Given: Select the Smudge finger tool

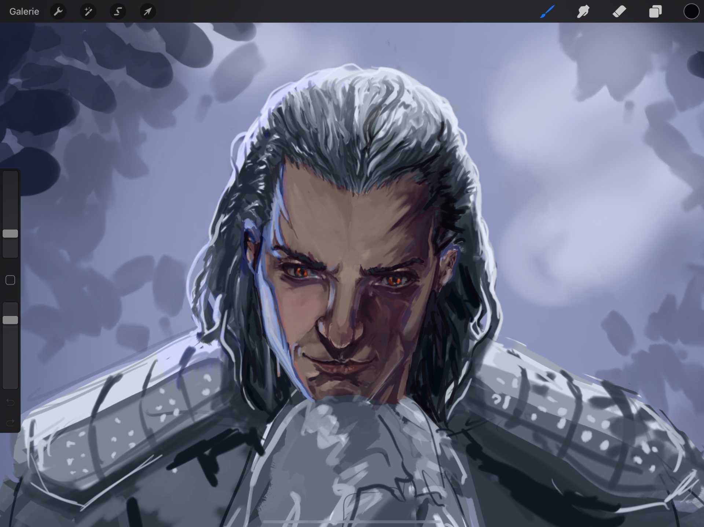Looking at the screenshot, I should pyautogui.click(x=583, y=11).
